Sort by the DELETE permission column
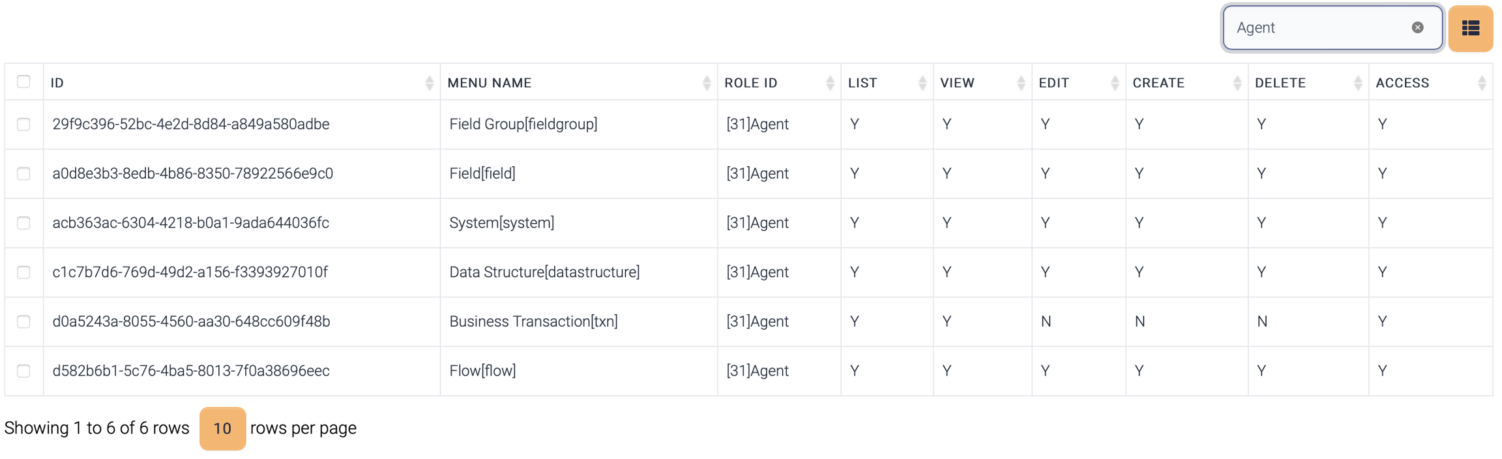The height and width of the screenshot is (459, 1502). (1357, 83)
